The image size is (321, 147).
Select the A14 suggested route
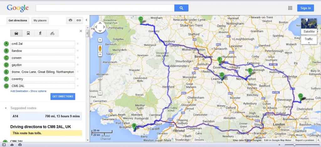[46, 116]
